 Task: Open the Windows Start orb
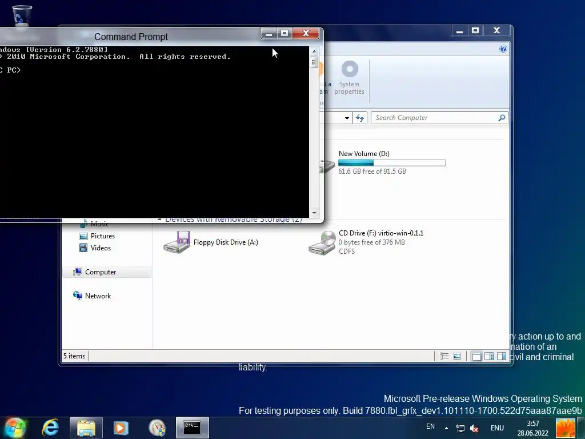tap(15, 428)
